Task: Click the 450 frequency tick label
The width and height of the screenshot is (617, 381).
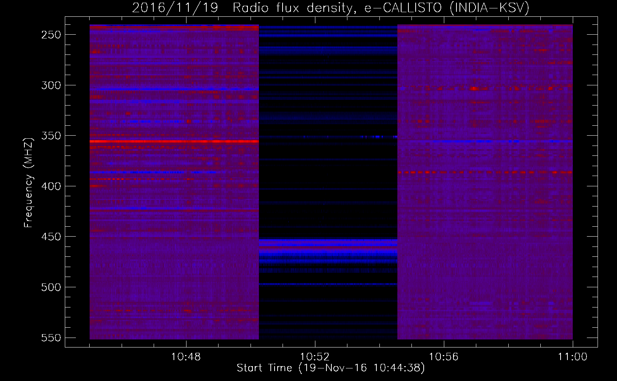Action: point(51,237)
